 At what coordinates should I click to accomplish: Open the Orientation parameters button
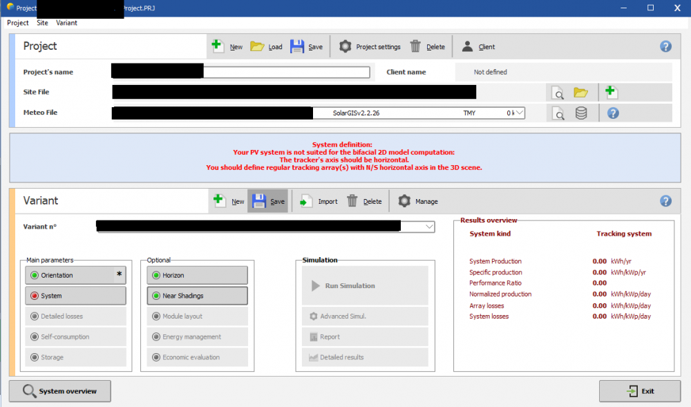pos(75,275)
